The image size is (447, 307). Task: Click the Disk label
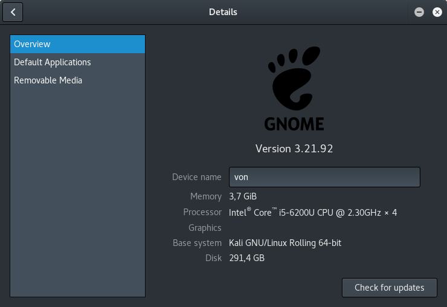pyautogui.click(x=213, y=258)
